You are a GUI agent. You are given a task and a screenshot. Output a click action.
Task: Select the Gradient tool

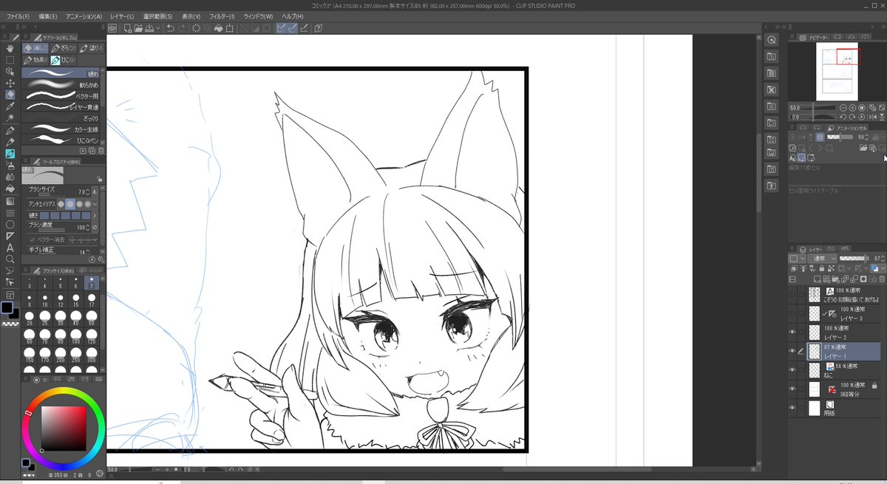10,201
